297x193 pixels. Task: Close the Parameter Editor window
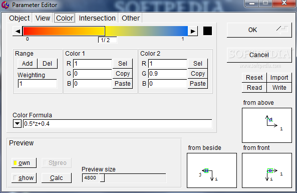pos(284,3)
